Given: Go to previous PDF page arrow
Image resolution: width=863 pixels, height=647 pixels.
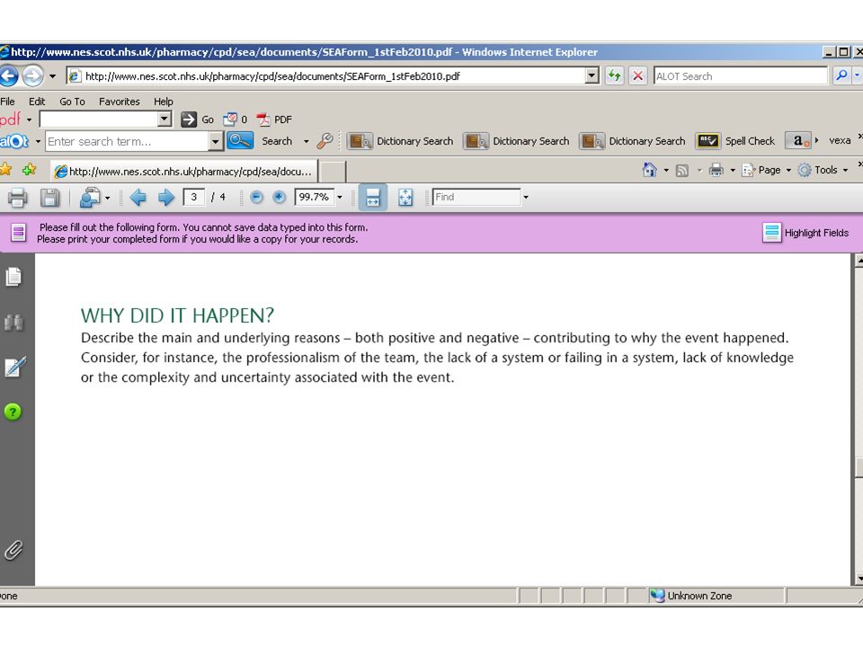Looking at the screenshot, I should pos(138,197).
